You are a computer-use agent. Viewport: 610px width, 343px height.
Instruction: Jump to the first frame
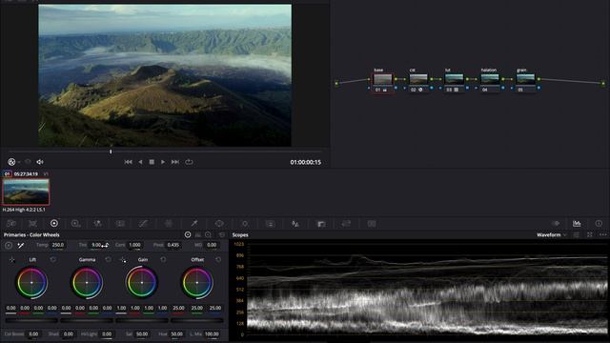pyautogui.click(x=128, y=162)
